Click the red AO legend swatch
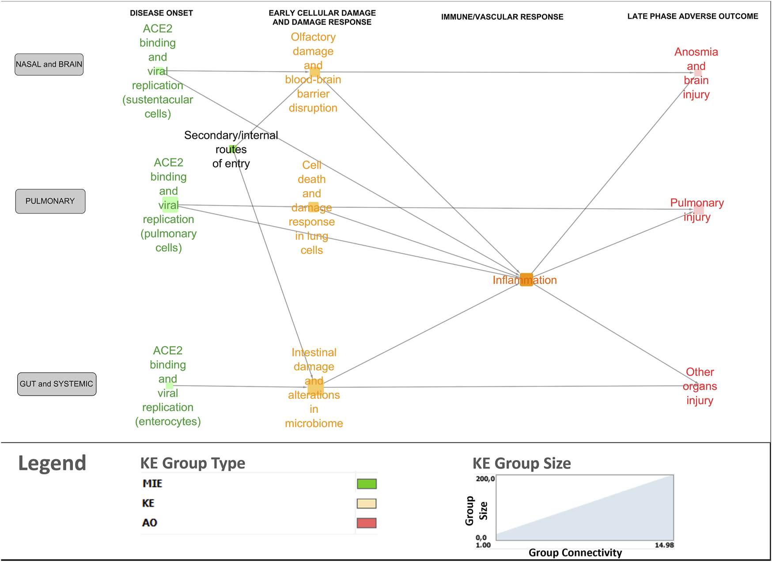This screenshot has height=562, width=772. (x=367, y=523)
